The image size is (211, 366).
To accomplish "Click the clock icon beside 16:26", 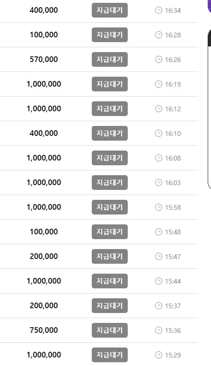I will click(158, 60).
